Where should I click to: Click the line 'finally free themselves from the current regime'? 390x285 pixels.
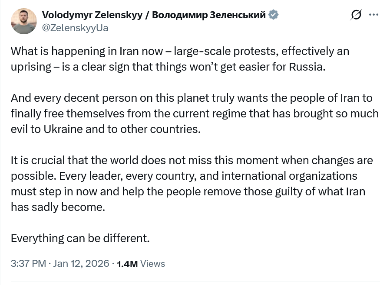(195, 114)
